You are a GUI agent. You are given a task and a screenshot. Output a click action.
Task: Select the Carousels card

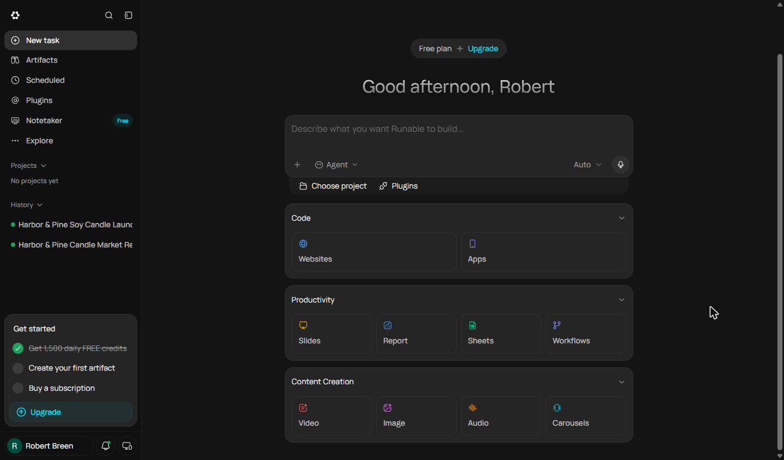coord(586,416)
